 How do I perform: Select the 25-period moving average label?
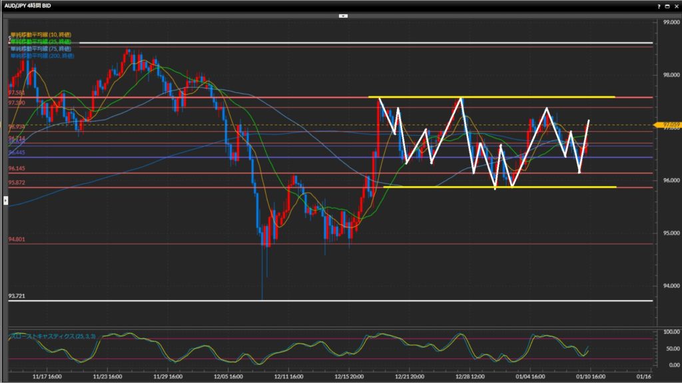pos(41,41)
